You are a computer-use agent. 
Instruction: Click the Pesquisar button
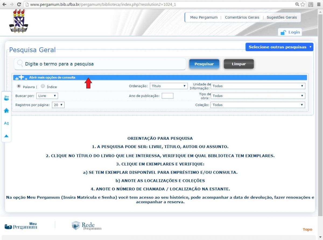[x=204, y=64]
